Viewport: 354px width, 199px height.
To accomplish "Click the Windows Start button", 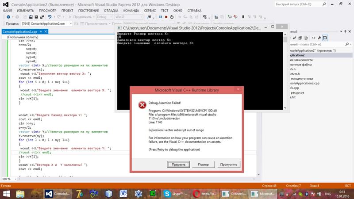I will click(x=6, y=194).
